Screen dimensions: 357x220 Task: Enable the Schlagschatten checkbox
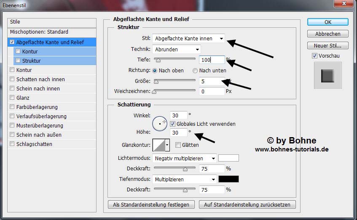(x=12, y=144)
